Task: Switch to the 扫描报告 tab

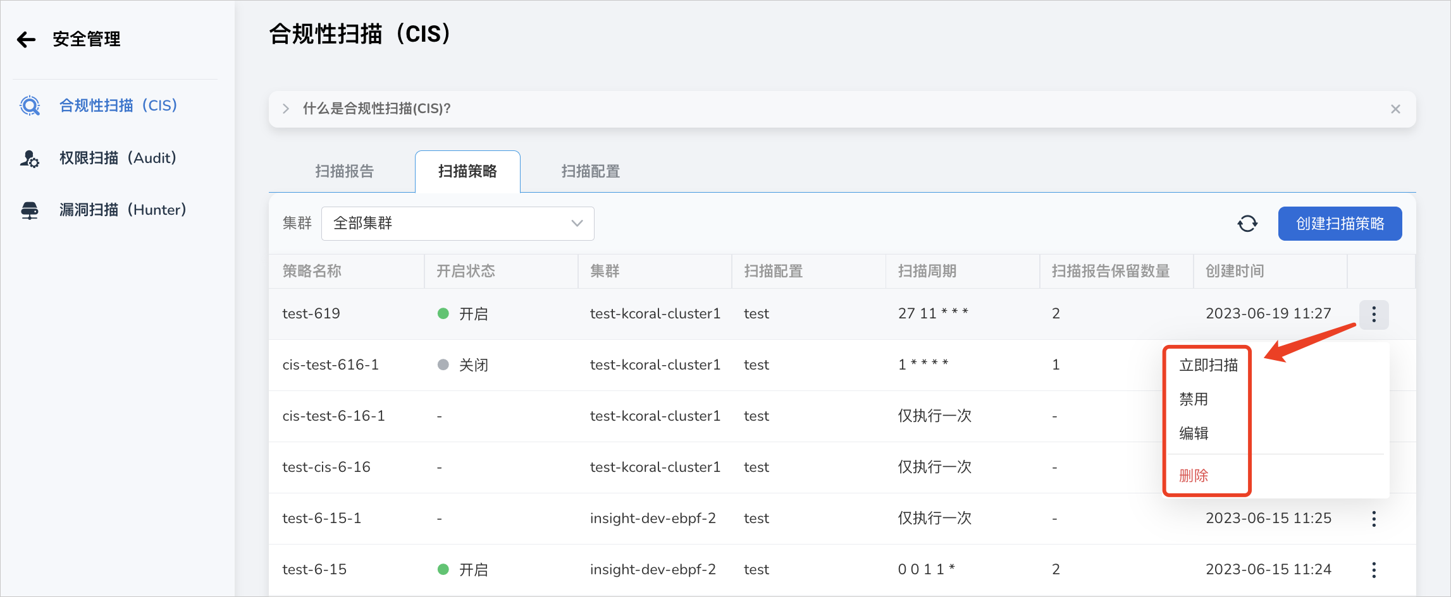Action: pyautogui.click(x=345, y=171)
